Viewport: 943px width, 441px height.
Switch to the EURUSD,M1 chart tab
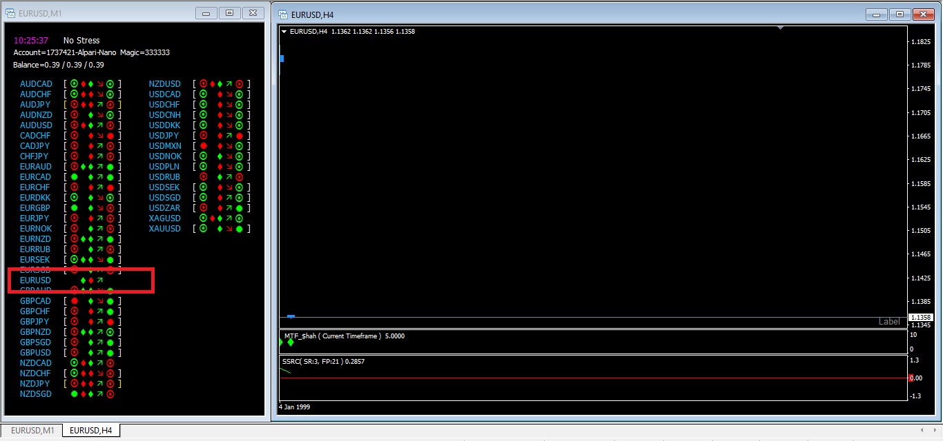pyautogui.click(x=32, y=431)
